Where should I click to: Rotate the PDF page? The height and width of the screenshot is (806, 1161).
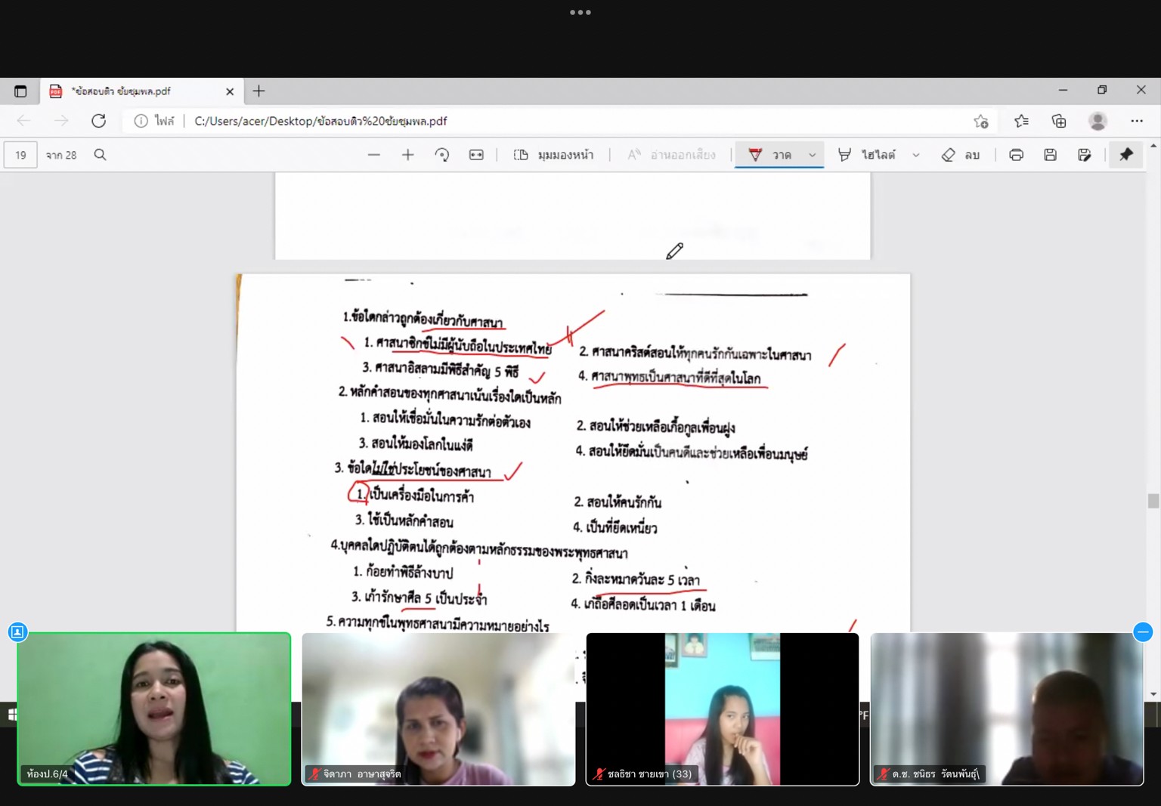(442, 155)
